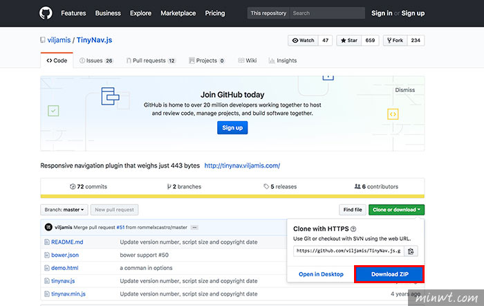The image size is (484, 306).
Task: Open the Pricing page link
Action: [215, 13]
